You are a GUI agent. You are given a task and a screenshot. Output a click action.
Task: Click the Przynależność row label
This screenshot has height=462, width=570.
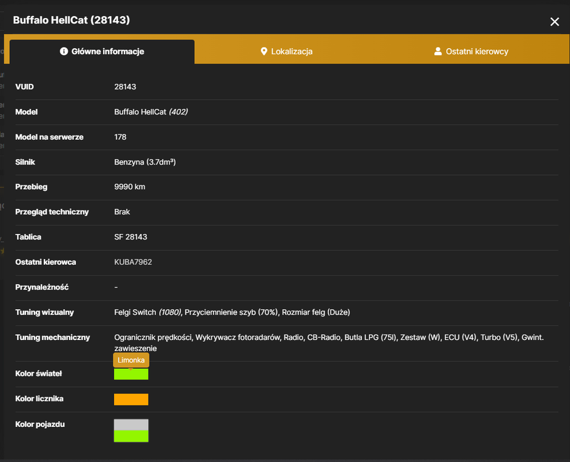[42, 287]
